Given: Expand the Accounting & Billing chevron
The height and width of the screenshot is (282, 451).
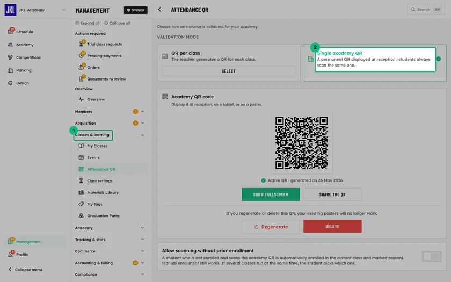Looking at the screenshot, I should [142, 263].
